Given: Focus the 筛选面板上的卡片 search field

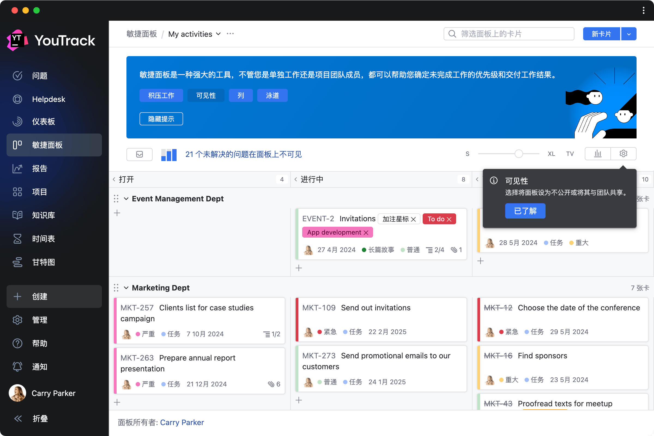Looking at the screenshot, I should 509,34.
